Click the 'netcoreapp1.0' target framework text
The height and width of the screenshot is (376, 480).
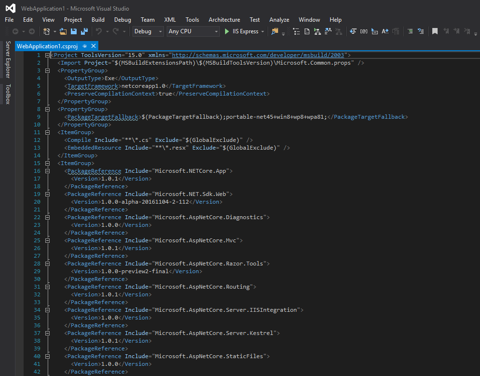(x=143, y=86)
